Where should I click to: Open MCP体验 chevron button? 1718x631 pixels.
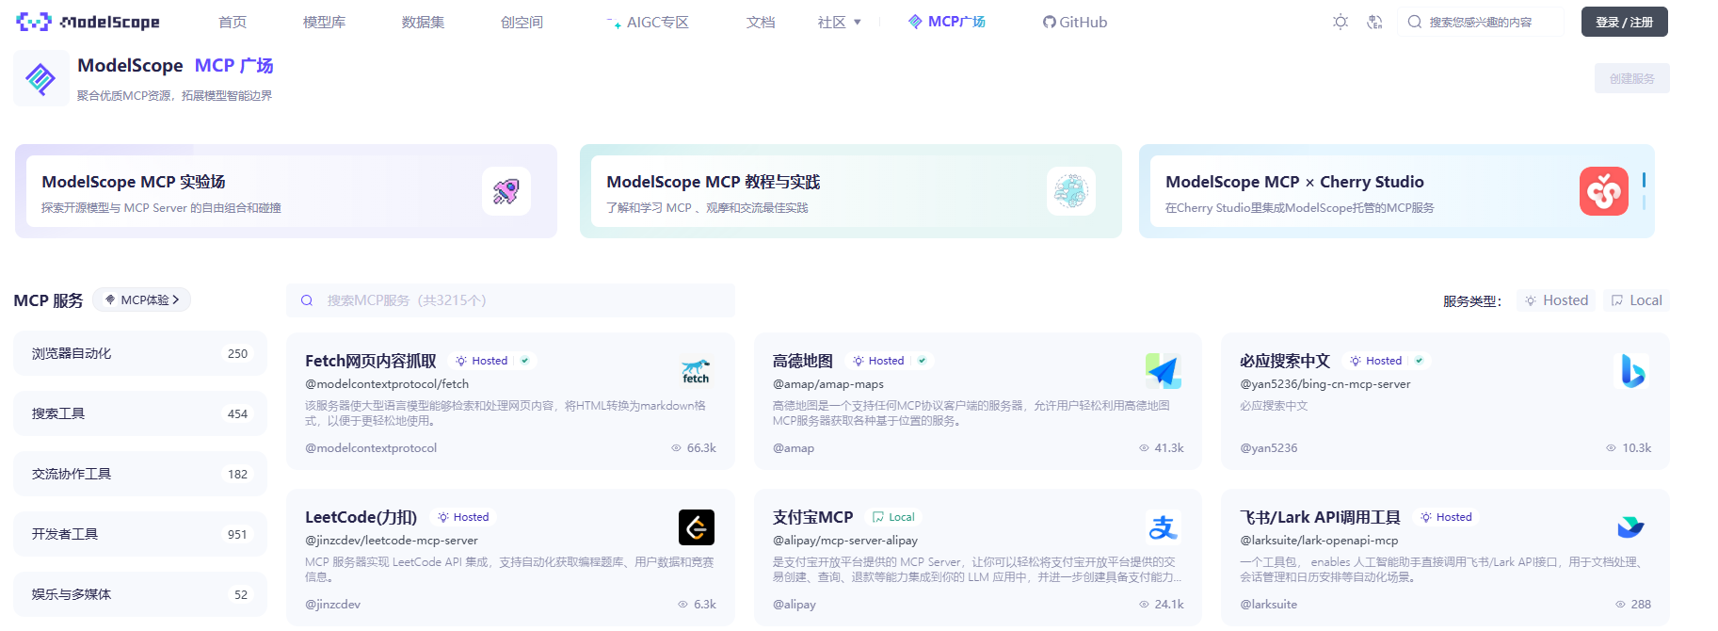142,299
